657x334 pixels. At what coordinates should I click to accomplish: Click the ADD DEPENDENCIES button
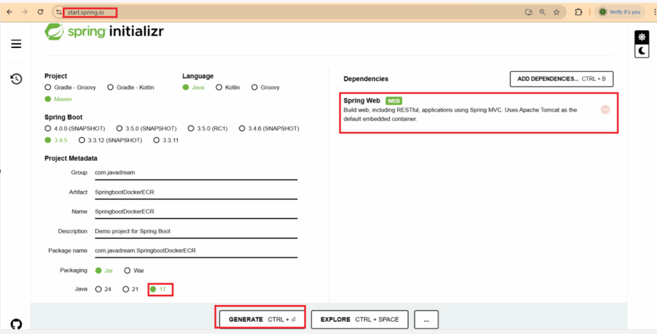(561, 79)
